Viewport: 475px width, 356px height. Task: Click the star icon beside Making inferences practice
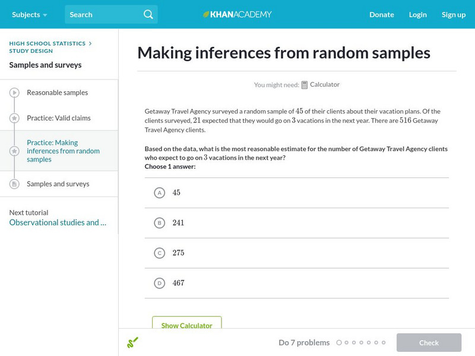click(x=14, y=151)
